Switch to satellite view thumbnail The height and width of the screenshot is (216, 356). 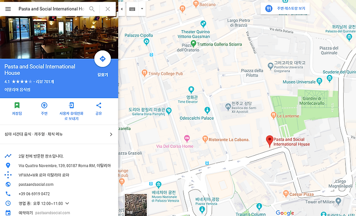(x=136, y=205)
